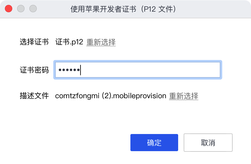Click the 选择证书 label
This screenshot has height=164, width=251.
pyautogui.click(x=34, y=42)
